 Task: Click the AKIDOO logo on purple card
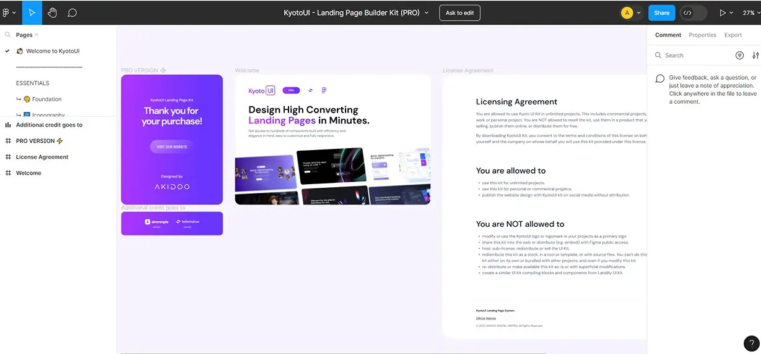[x=172, y=186]
